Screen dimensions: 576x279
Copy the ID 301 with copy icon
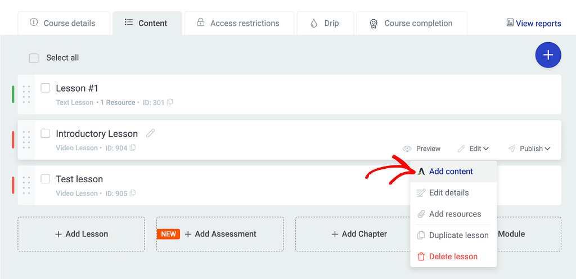coord(170,102)
